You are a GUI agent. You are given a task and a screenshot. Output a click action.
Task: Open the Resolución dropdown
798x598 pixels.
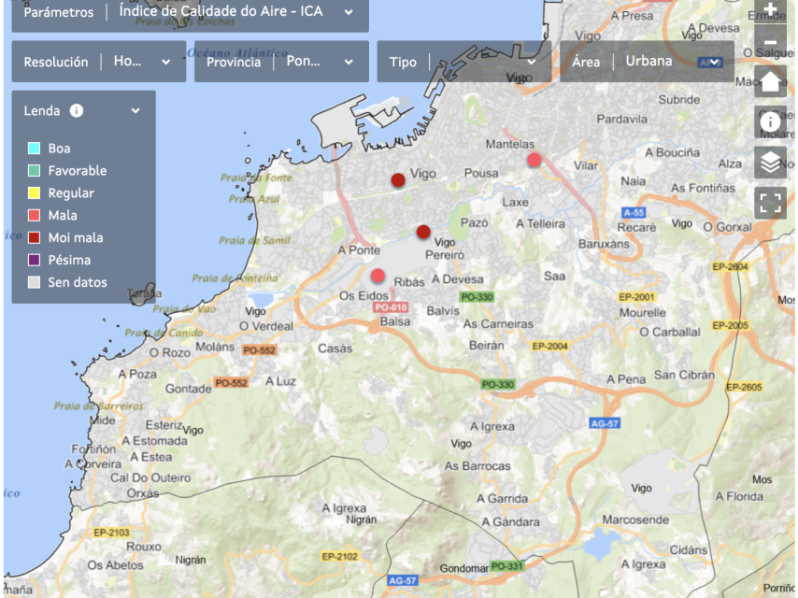pos(165,62)
